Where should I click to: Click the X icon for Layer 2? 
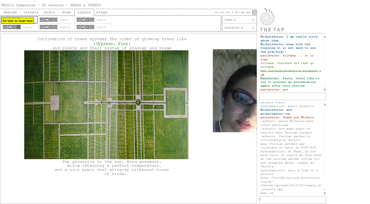click(x=14, y=27)
